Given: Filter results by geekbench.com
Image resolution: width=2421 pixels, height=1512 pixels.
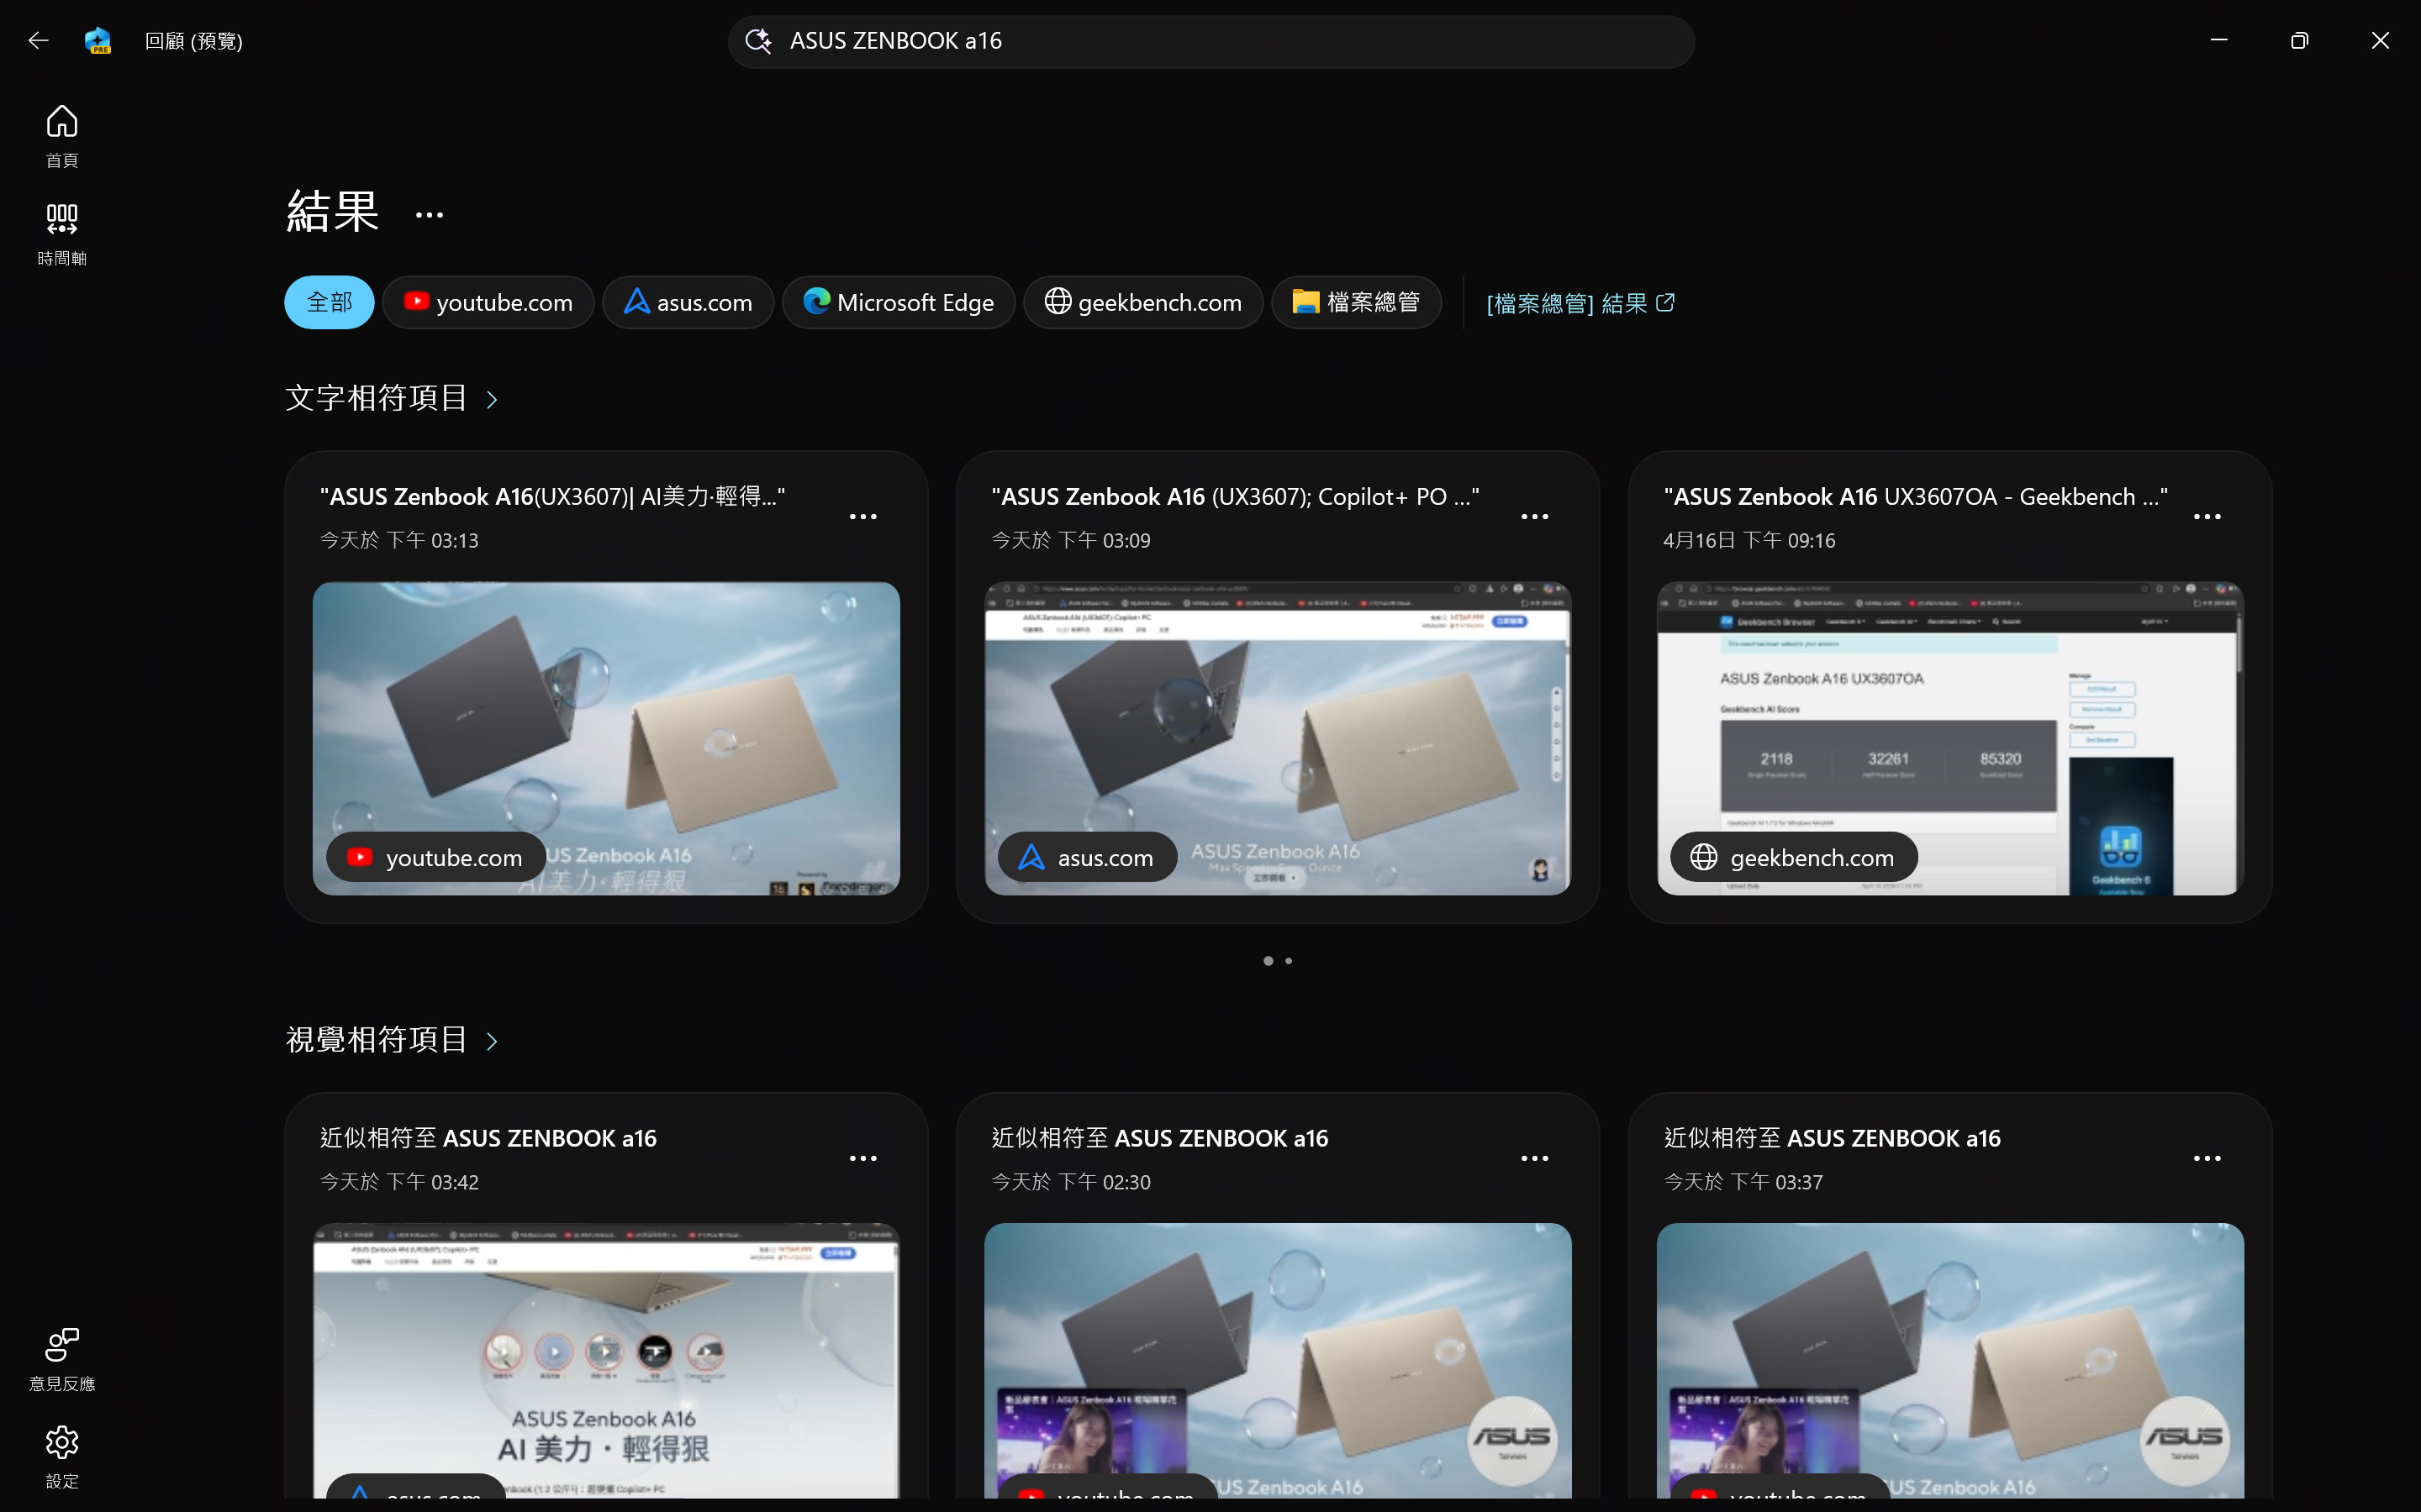Looking at the screenshot, I should click(1142, 302).
